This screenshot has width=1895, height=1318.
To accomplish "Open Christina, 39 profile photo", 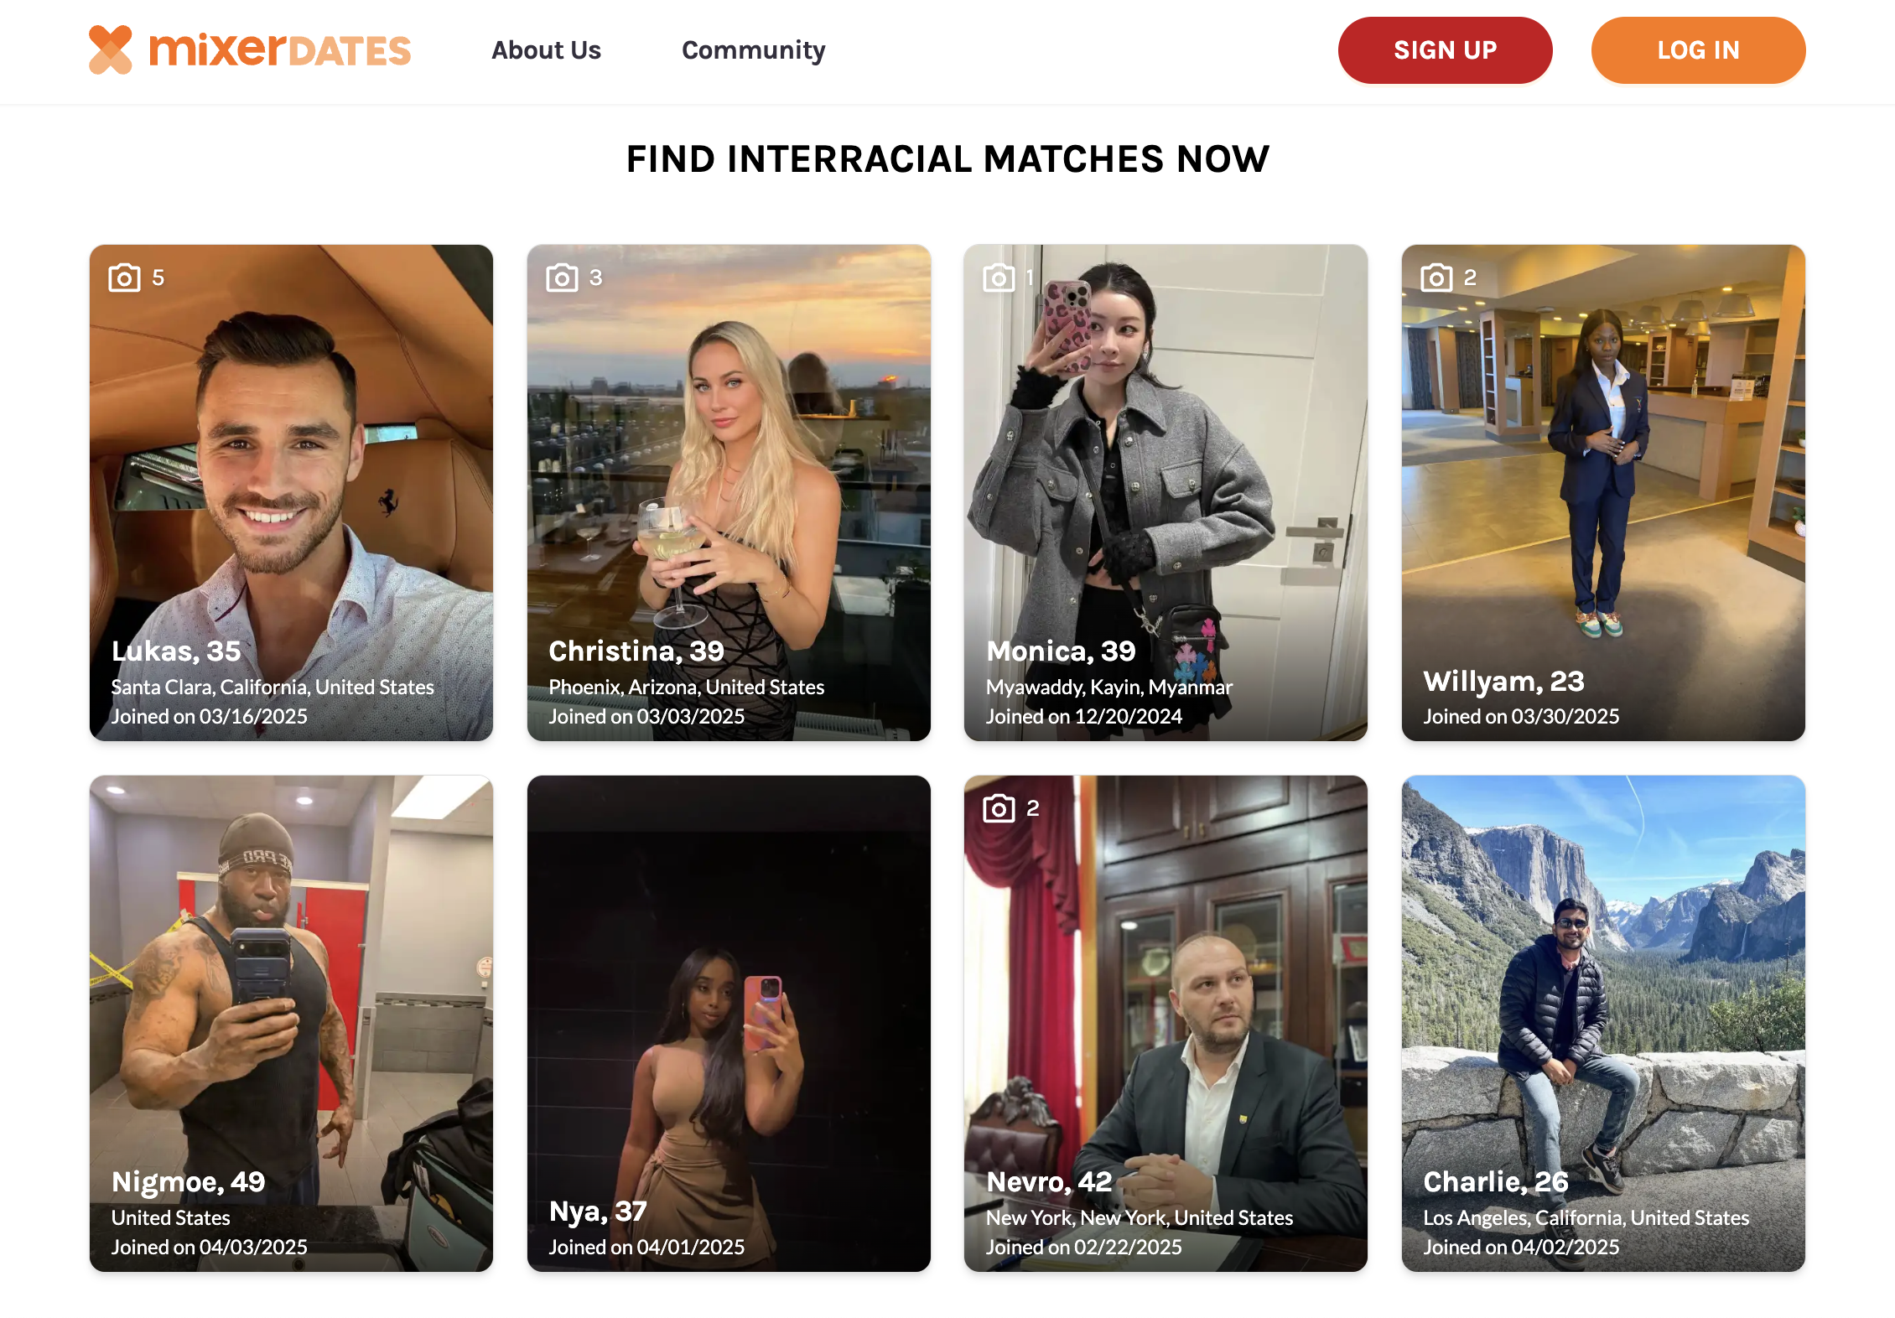I will (729, 492).
